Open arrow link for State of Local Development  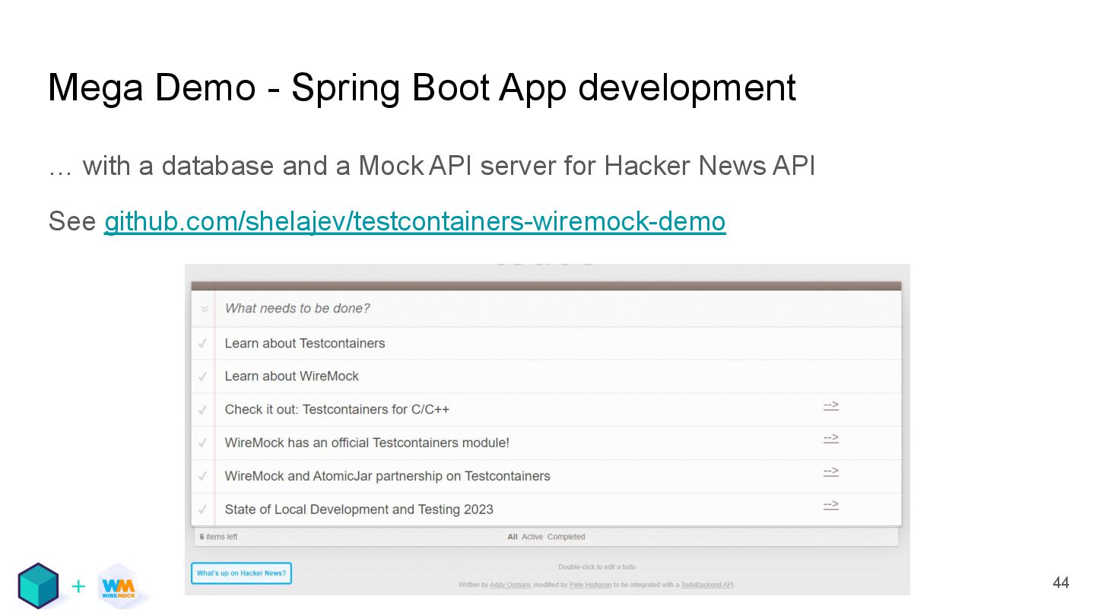click(x=830, y=506)
